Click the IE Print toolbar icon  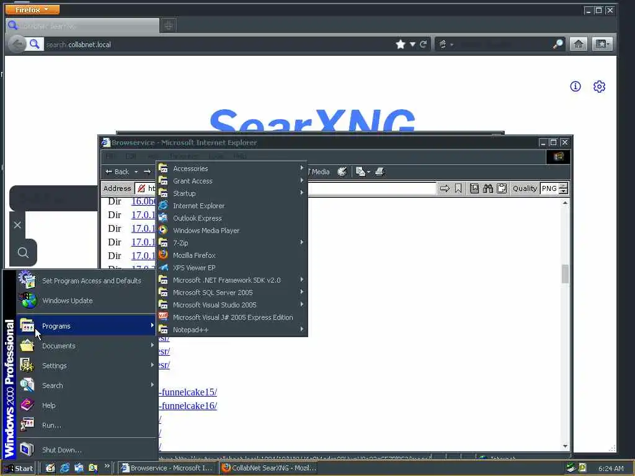click(380, 172)
